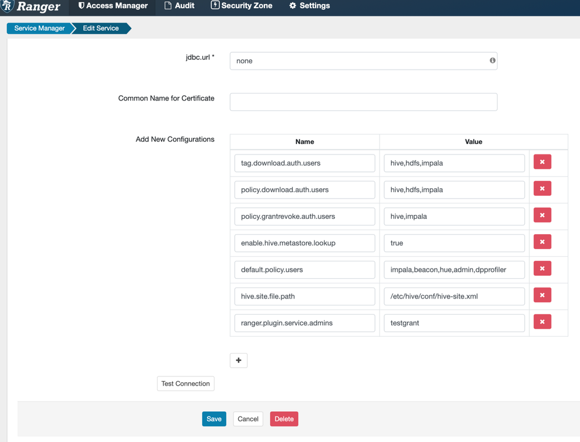Image resolution: width=580 pixels, height=442 pixels.
Task: Go to Security Zone
Action: point(242,6)
